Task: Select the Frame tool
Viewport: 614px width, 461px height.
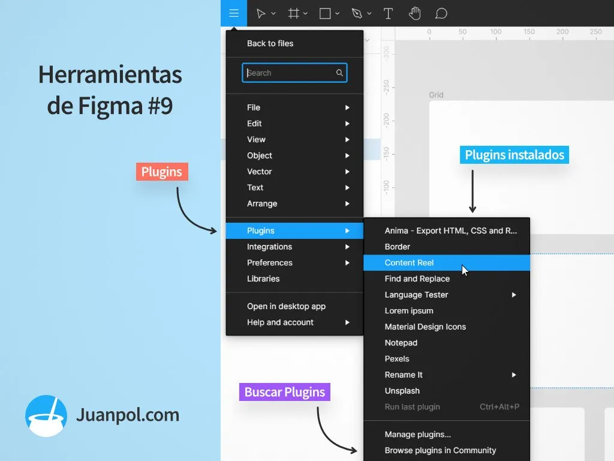Action: pyautogui.click(x=294, y=14)
